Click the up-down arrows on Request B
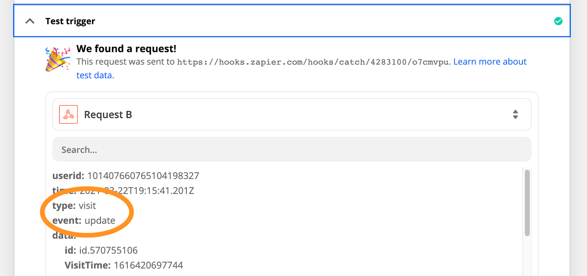 pyautogui.click(x=515, y=114)
